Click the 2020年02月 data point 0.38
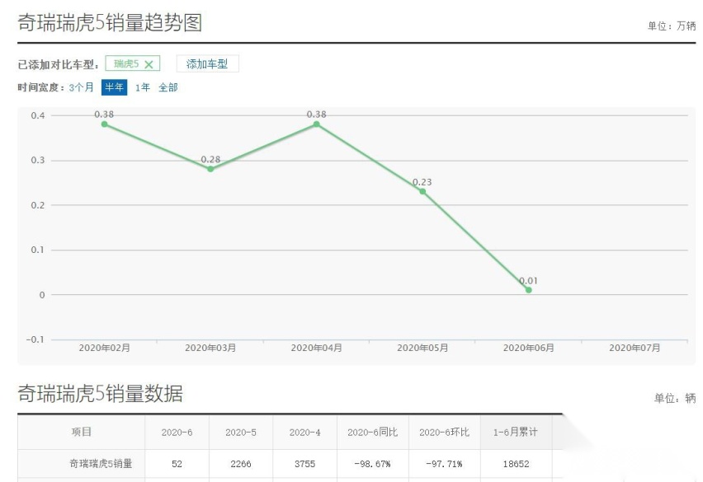Viewport: 703px width, 482px height. pos(105,124)
